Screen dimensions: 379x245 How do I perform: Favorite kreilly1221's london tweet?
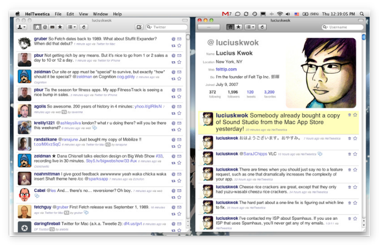pos(179,130)
